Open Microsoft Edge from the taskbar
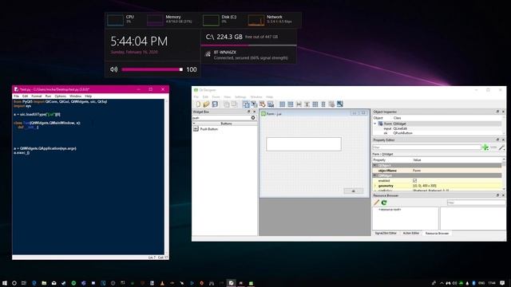Viewport: 511px width, 287px height. pyautogui.click(x=34, y=283)
